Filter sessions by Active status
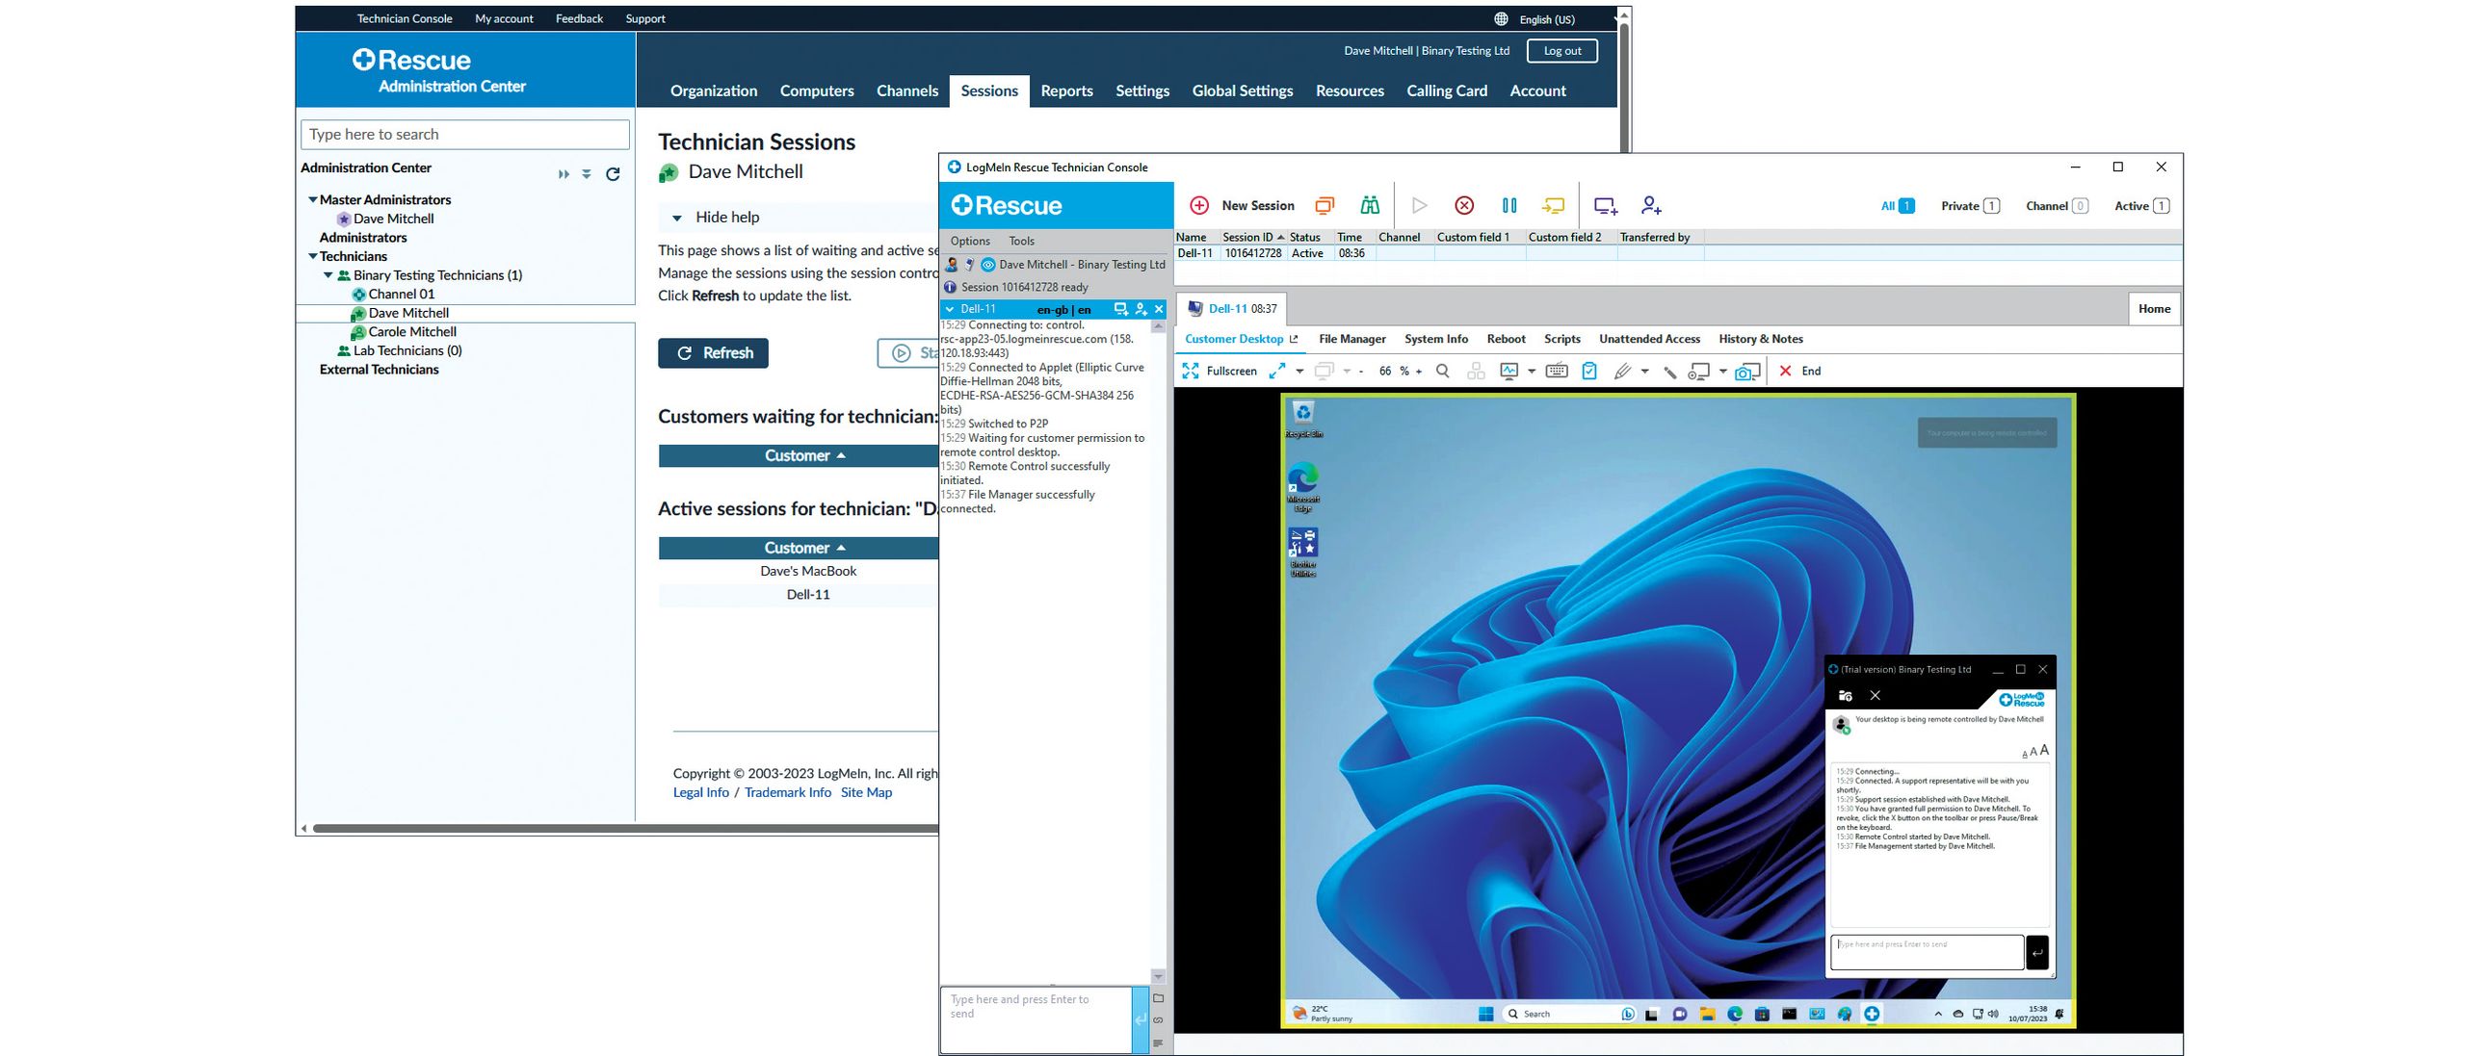Image resolution: width=2466 pixels, height=1056 pixels. pos(2141,206)
